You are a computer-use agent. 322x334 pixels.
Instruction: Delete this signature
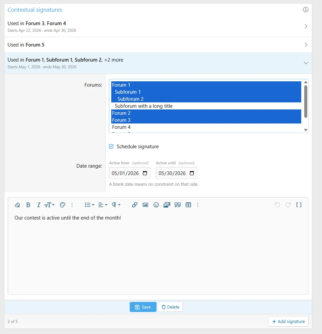[170, 307]
